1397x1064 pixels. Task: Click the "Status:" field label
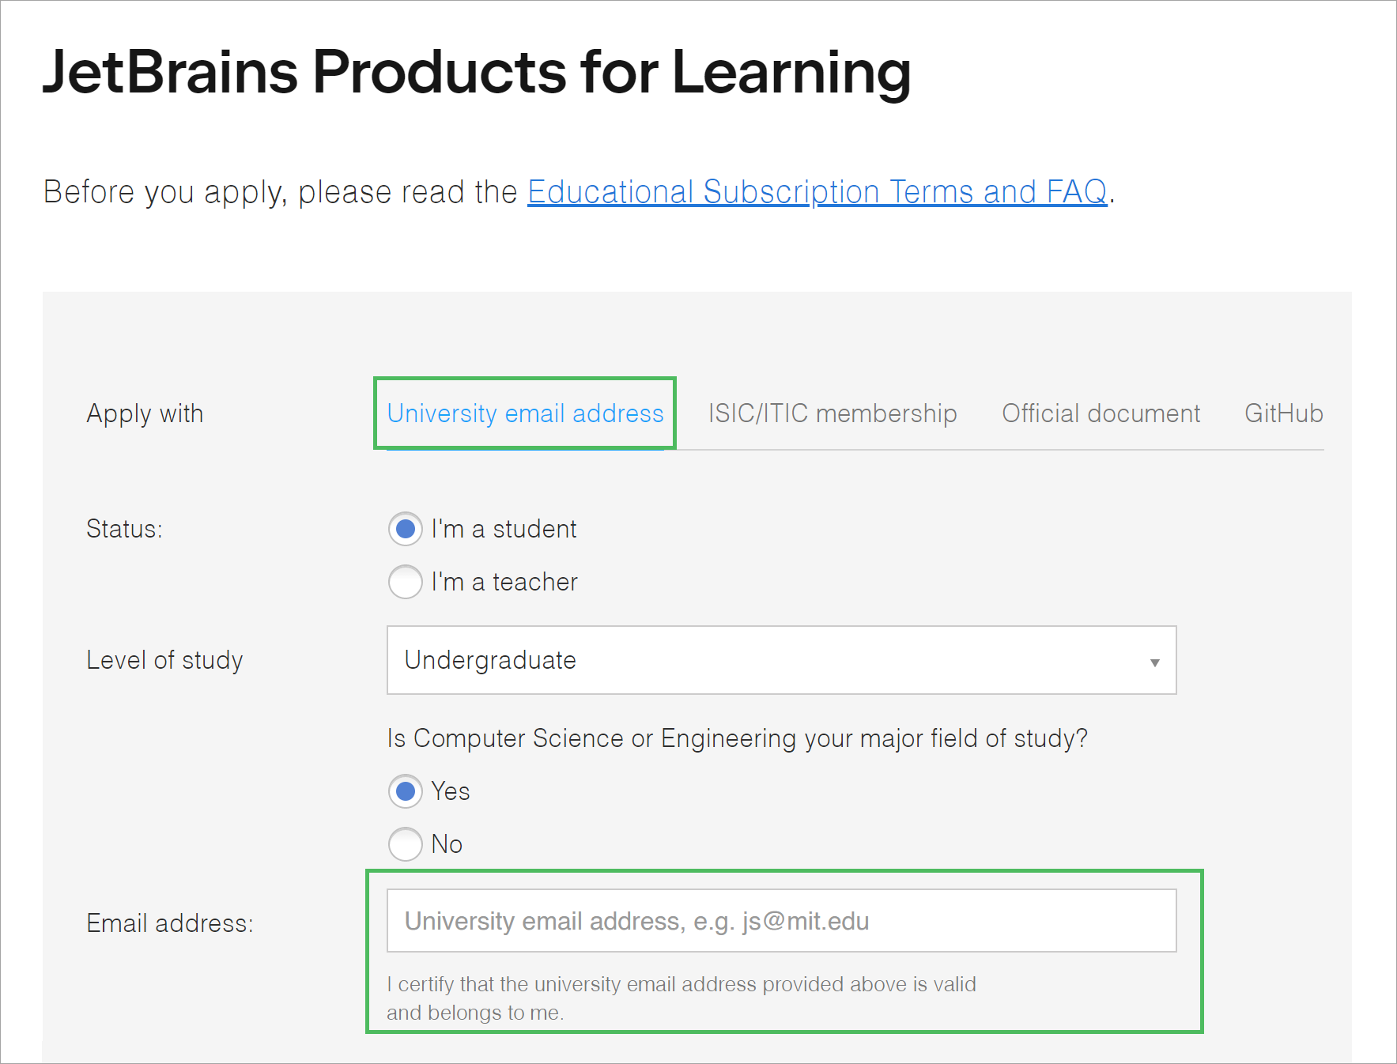(124, 529)
